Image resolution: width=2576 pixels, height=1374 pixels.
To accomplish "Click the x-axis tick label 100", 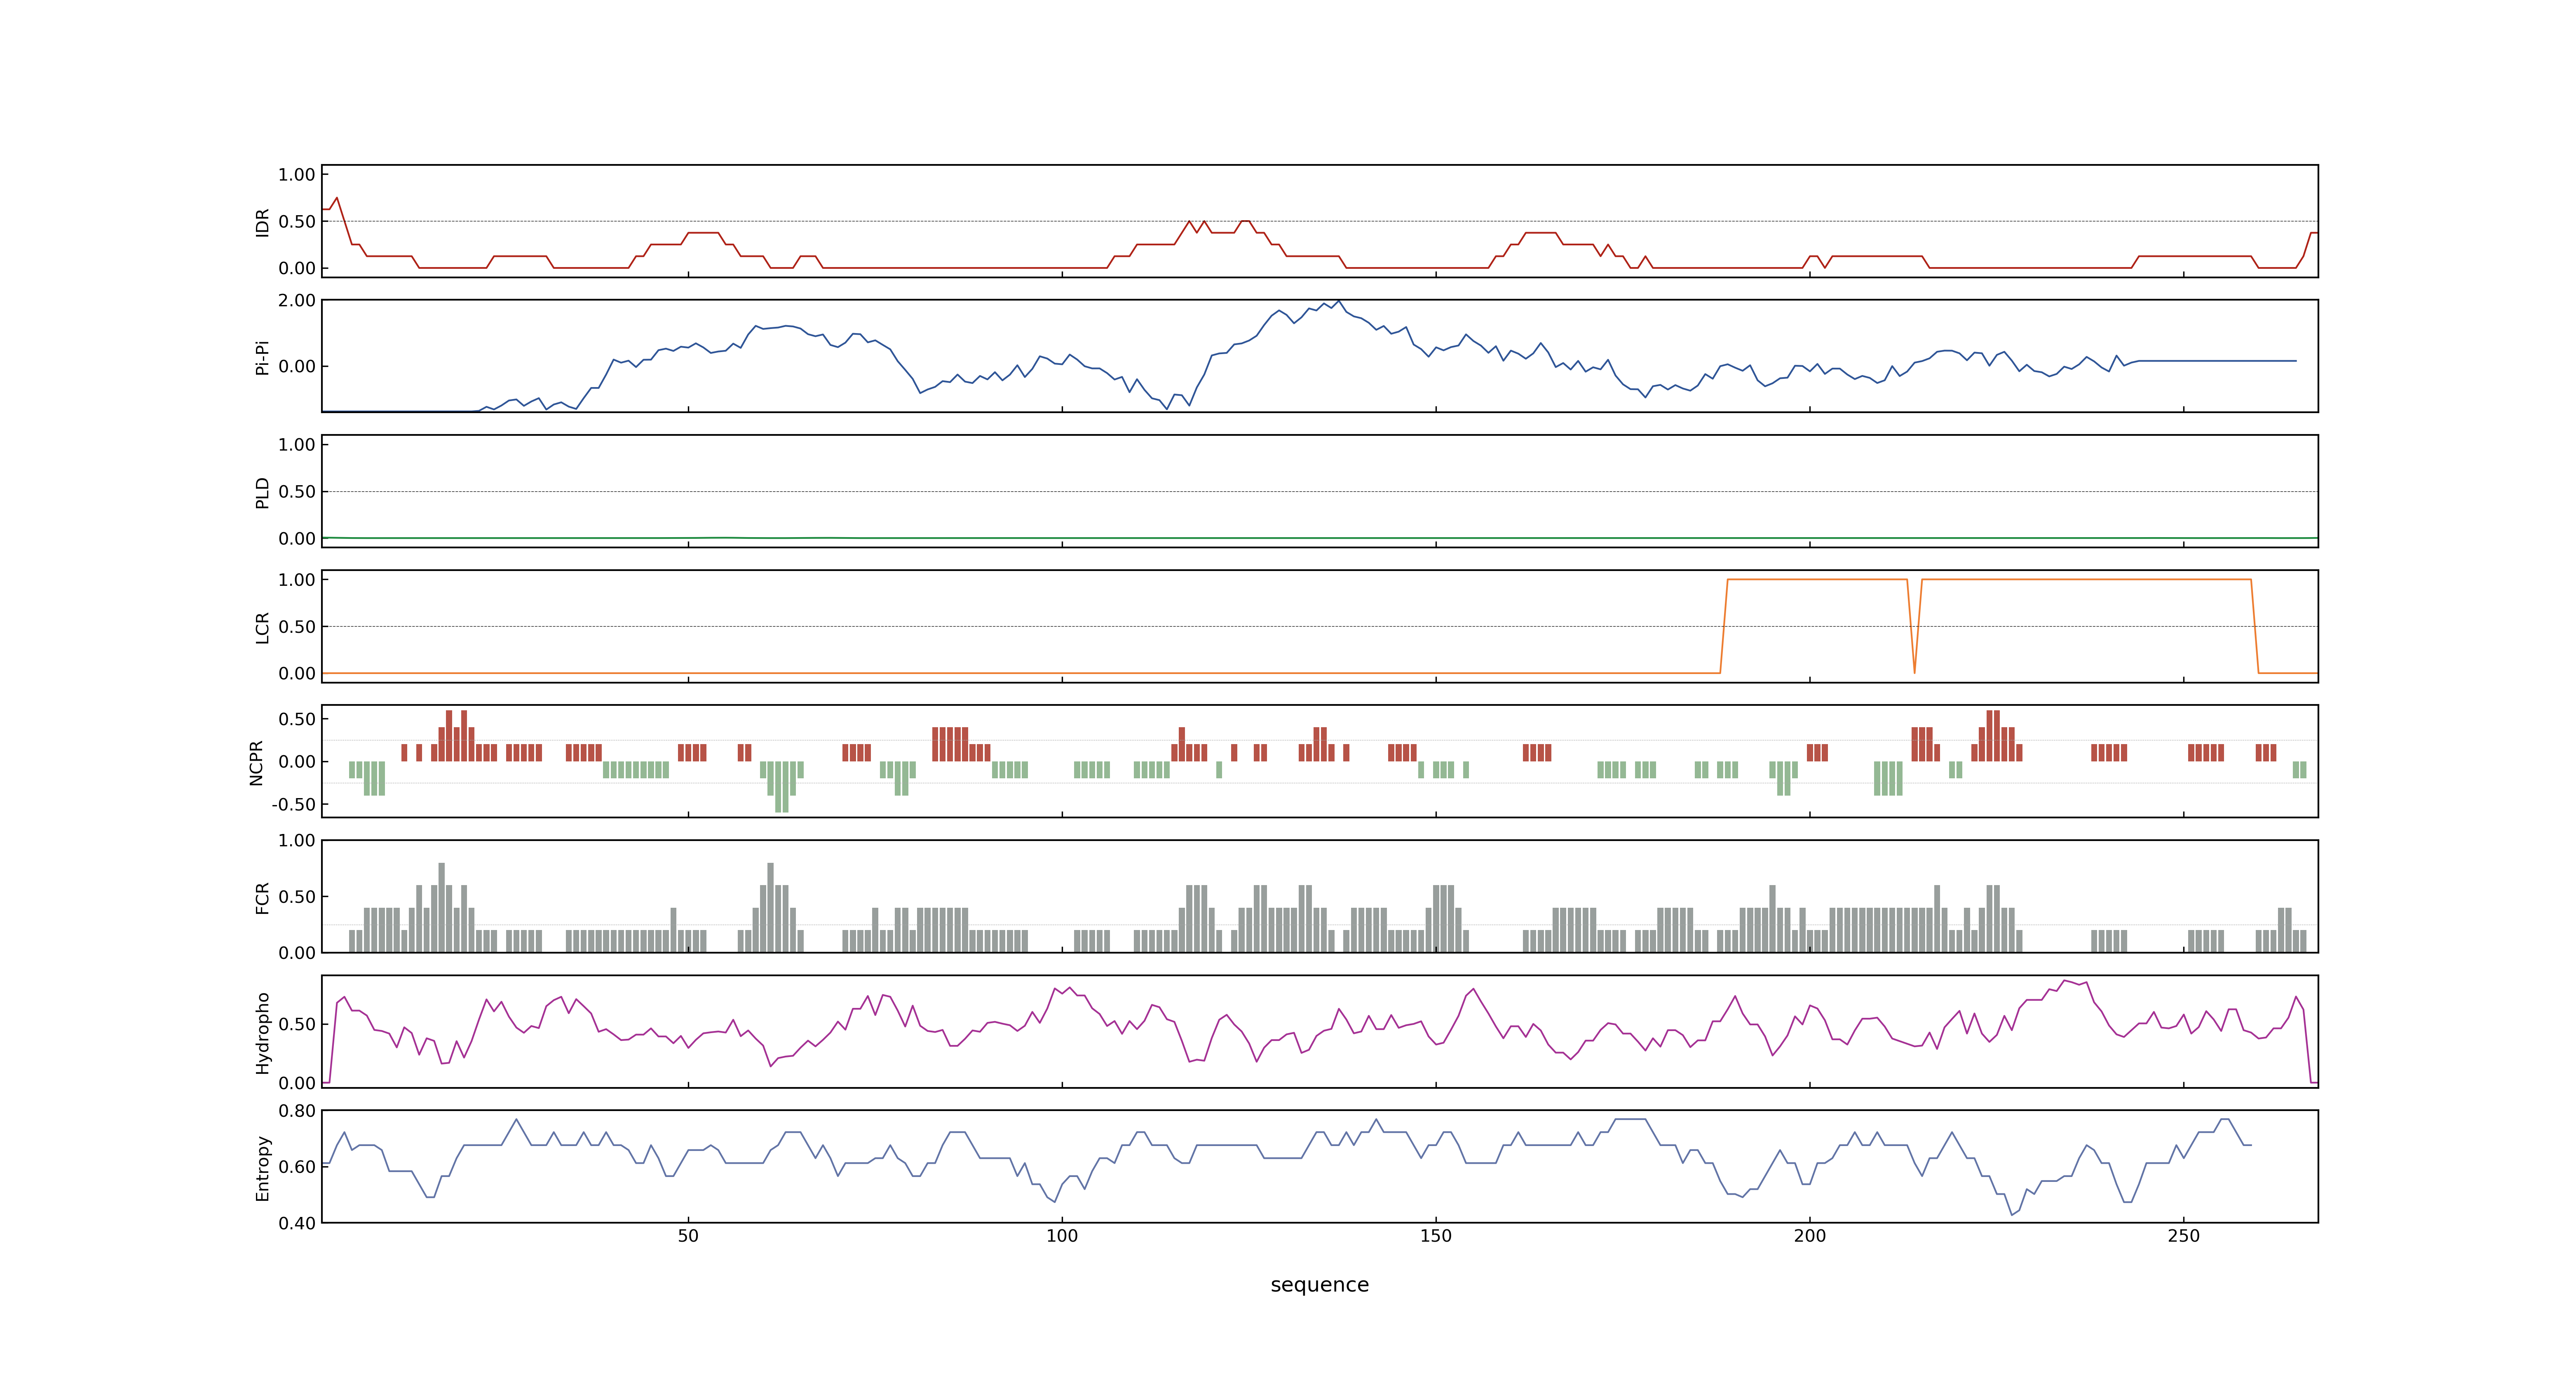I will point(1062,1236).
